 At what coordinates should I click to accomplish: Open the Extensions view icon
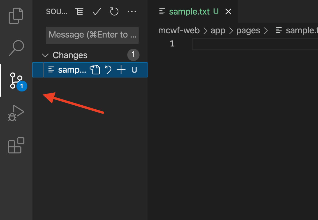[16, 145]
